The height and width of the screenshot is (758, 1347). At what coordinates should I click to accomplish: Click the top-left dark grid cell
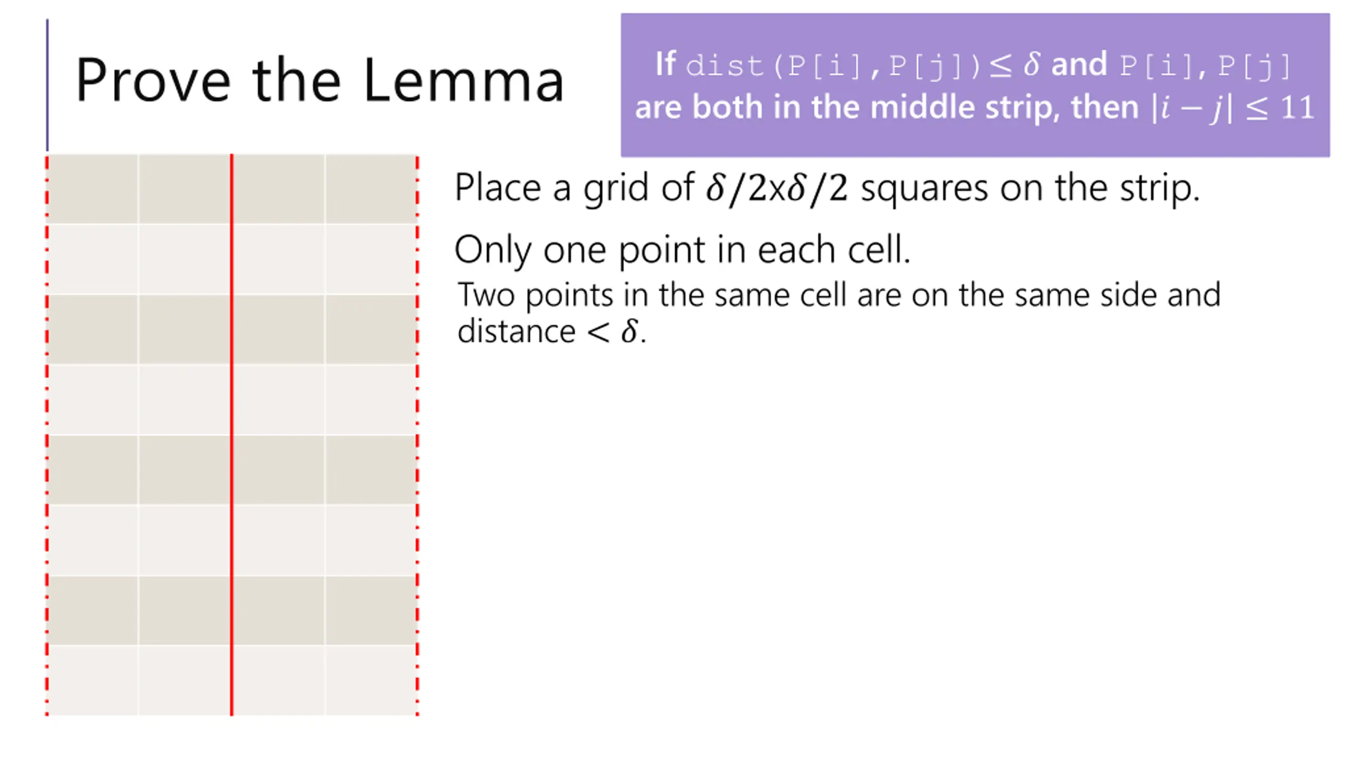[93, 189]
